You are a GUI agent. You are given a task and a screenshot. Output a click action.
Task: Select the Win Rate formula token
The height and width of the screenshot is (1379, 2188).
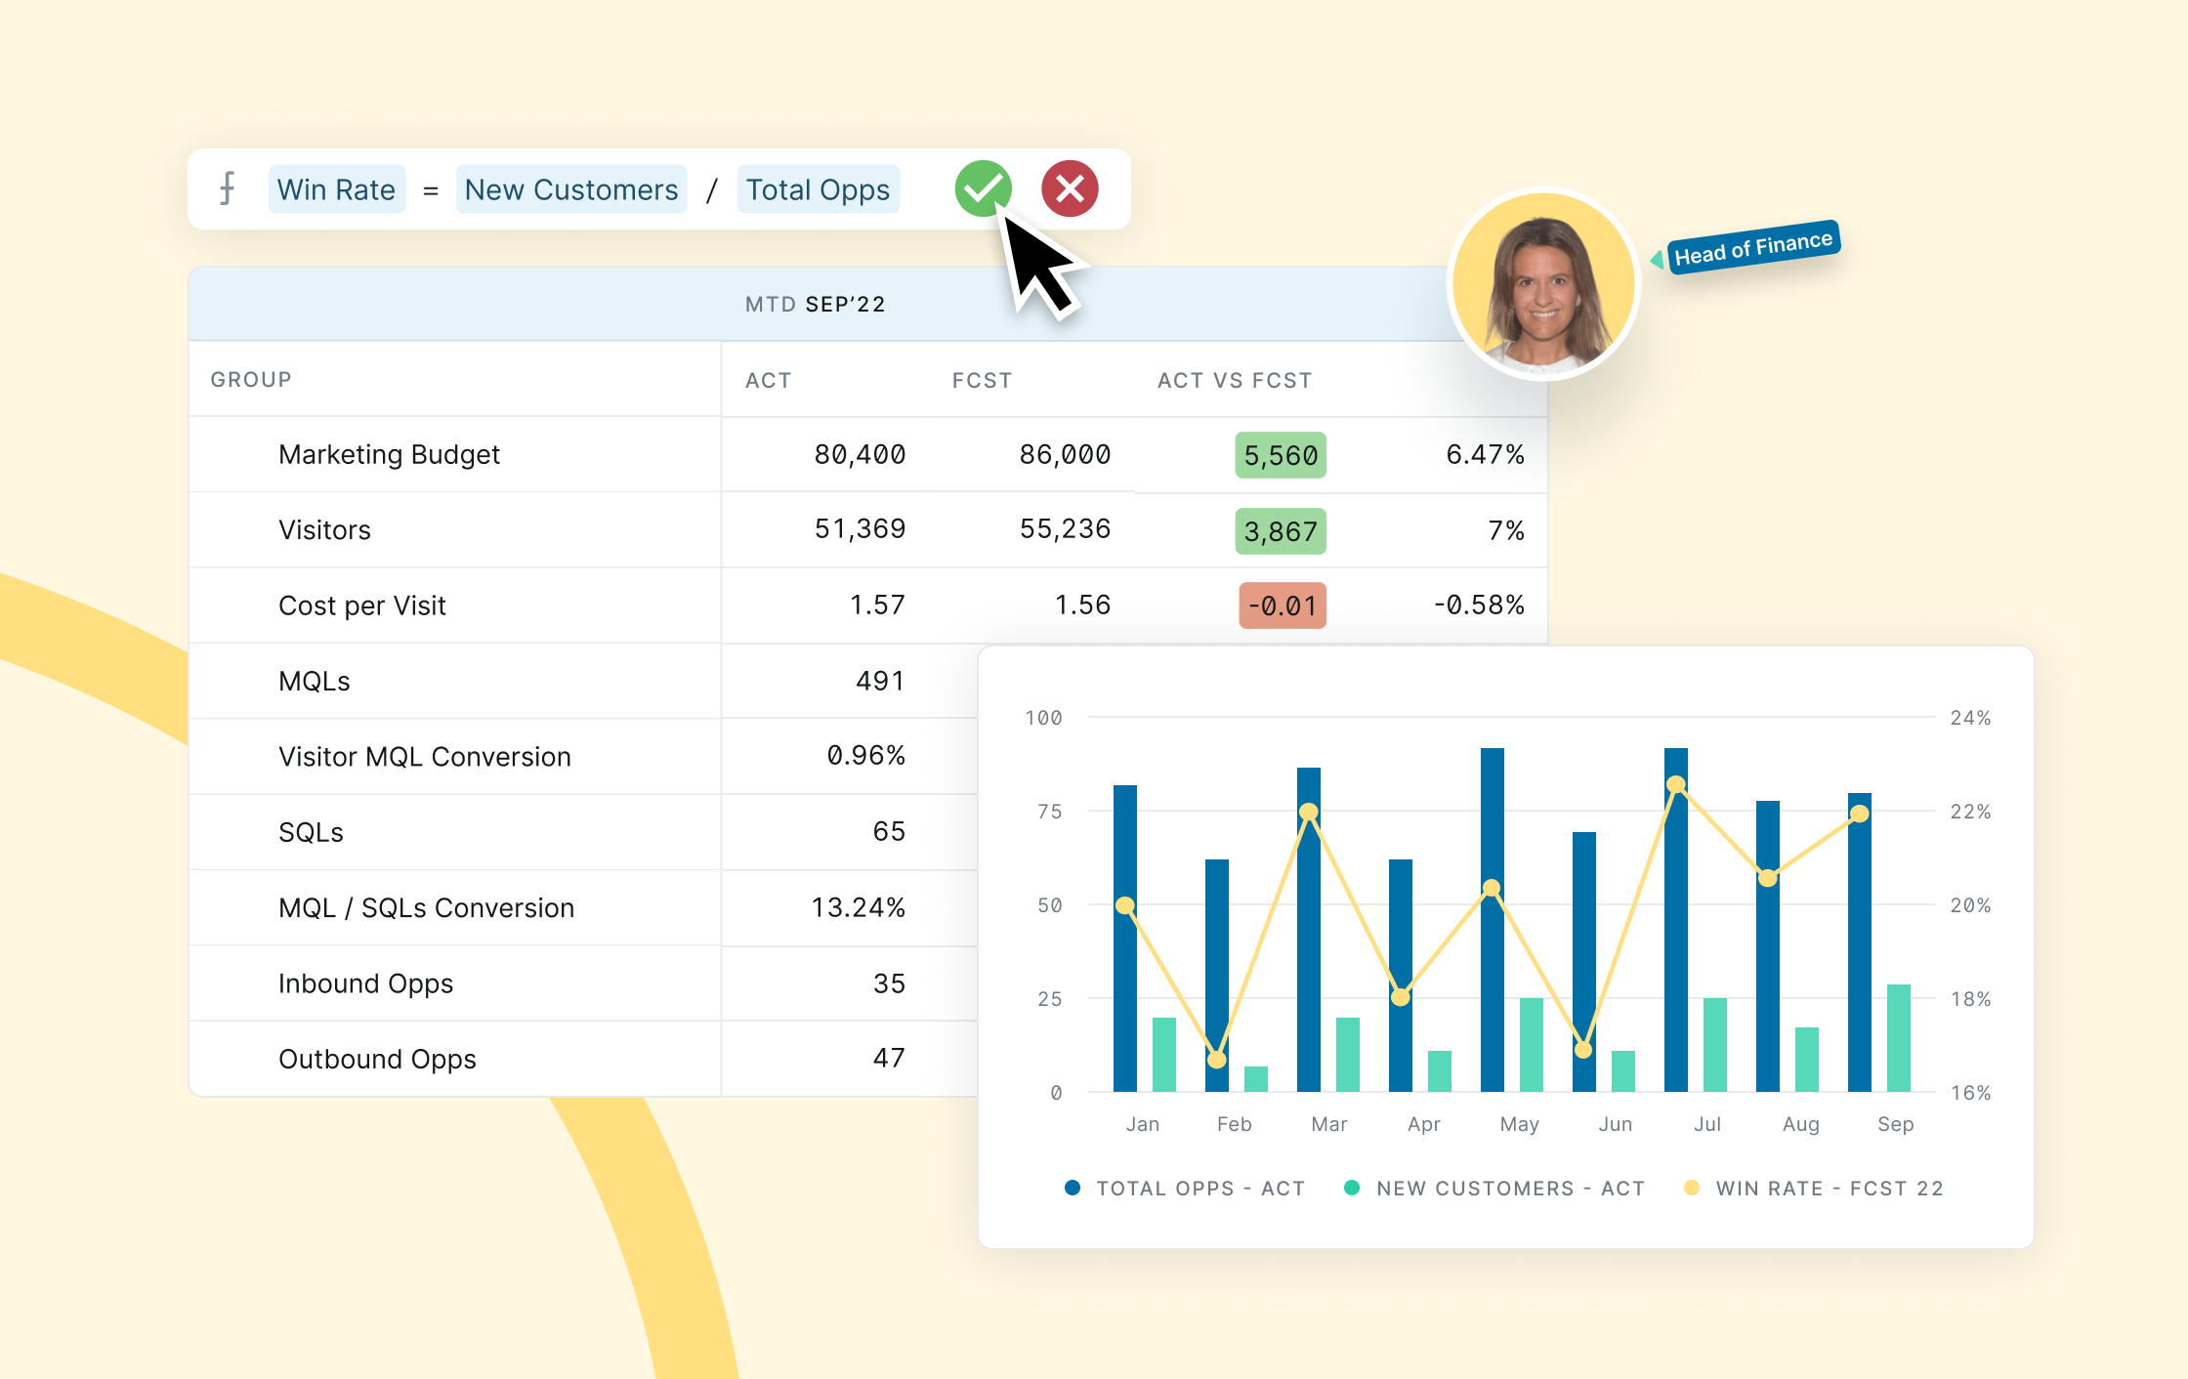(x=336, y=188)
